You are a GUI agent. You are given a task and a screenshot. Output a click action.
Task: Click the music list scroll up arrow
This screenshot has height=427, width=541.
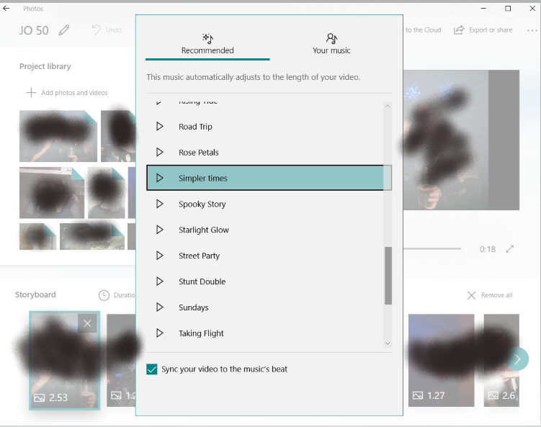(388, 106)
